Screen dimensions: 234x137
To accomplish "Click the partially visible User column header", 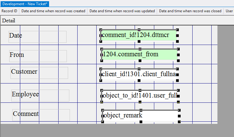I will click(229, 11).
